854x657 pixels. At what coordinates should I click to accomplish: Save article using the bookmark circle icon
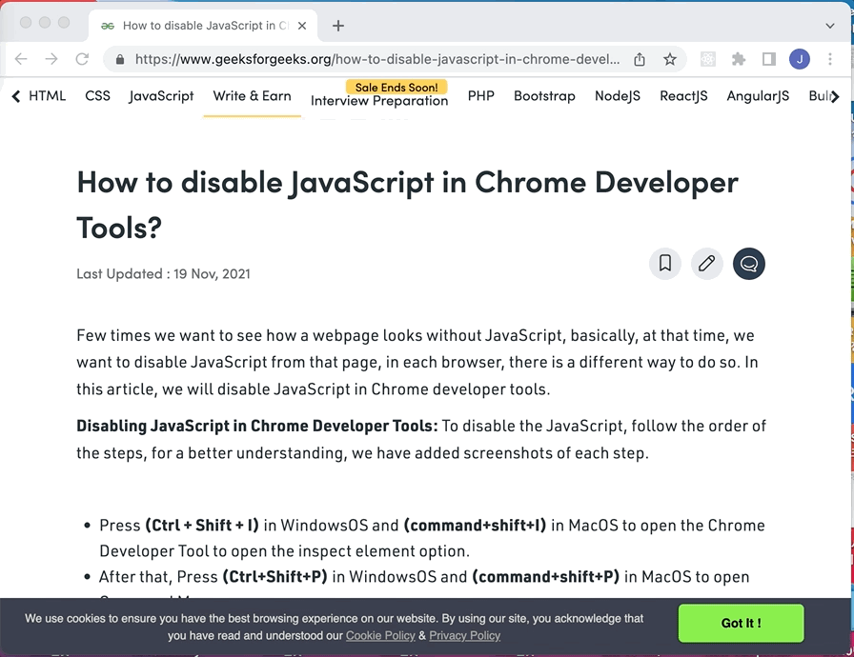665,264
